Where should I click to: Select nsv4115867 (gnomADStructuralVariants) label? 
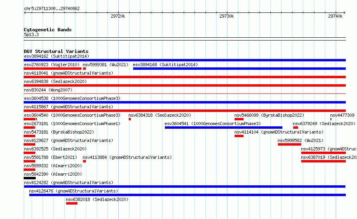pyautogui.click(x=69, y=107)
